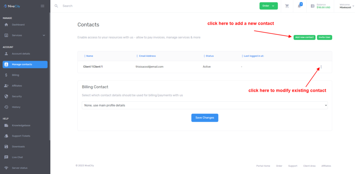
Task: Open Server status in the sidebar
Action: [x=19, y=168]
